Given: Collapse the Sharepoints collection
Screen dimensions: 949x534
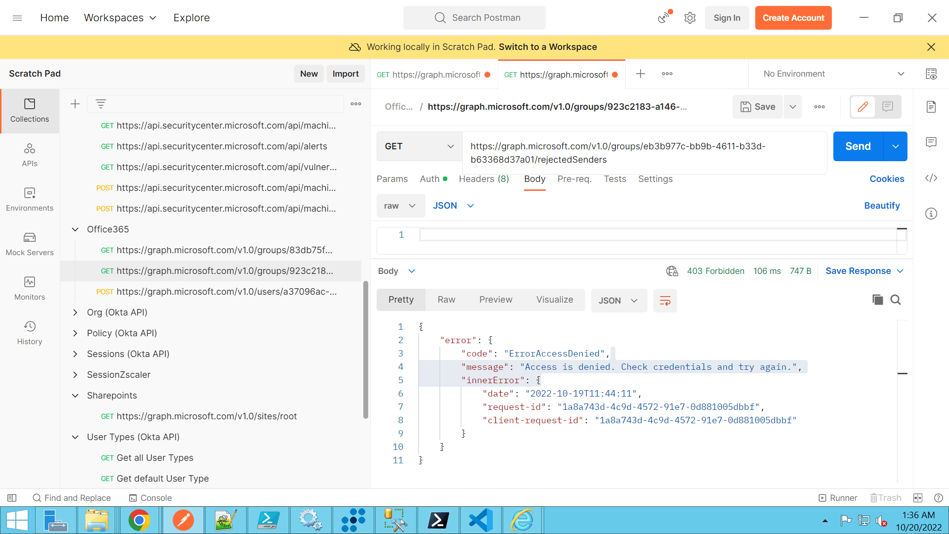Looking at the screenshot, I should [75, 396].
